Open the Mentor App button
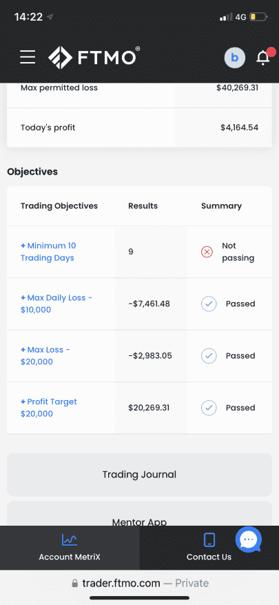279x605 pixels. coord(139,514)
